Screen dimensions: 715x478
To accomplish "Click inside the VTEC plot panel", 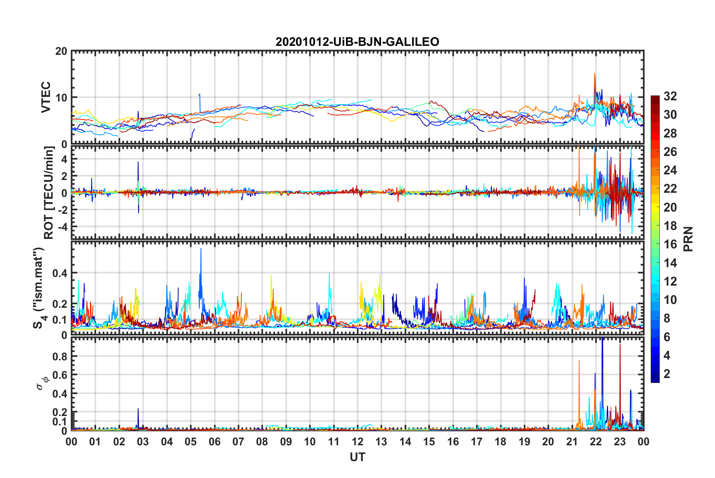I will pyautogui.click(x=357, y=97).
